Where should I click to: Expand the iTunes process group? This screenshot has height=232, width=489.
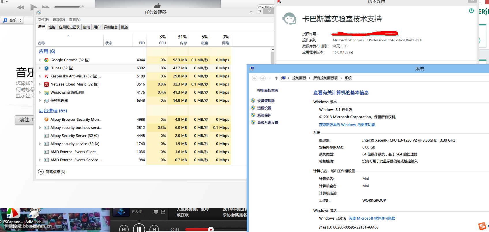(40, 68)
